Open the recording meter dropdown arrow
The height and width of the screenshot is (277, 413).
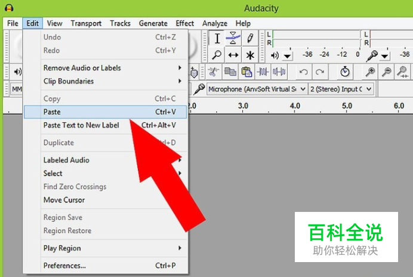click(x=384, y=56)
